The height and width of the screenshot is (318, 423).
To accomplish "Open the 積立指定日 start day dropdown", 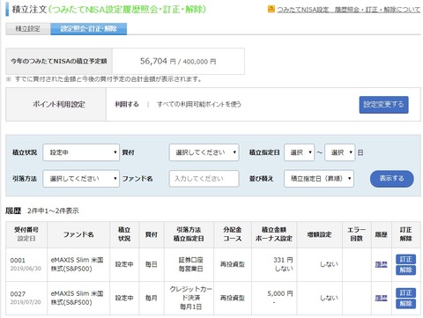I will tap(299, 152).
